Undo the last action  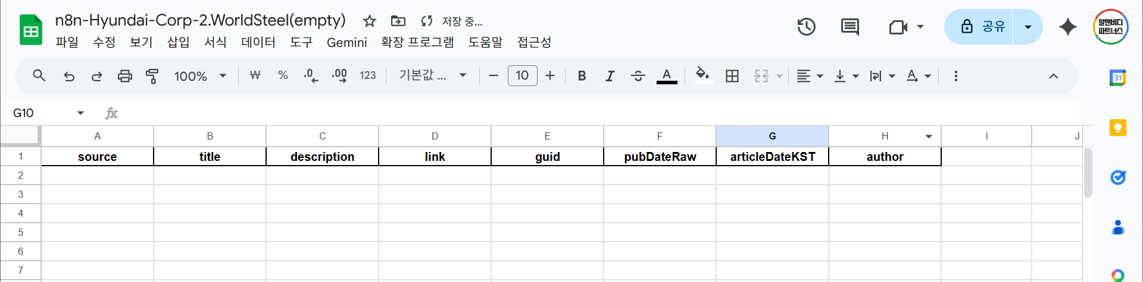[x=69, y=76]
